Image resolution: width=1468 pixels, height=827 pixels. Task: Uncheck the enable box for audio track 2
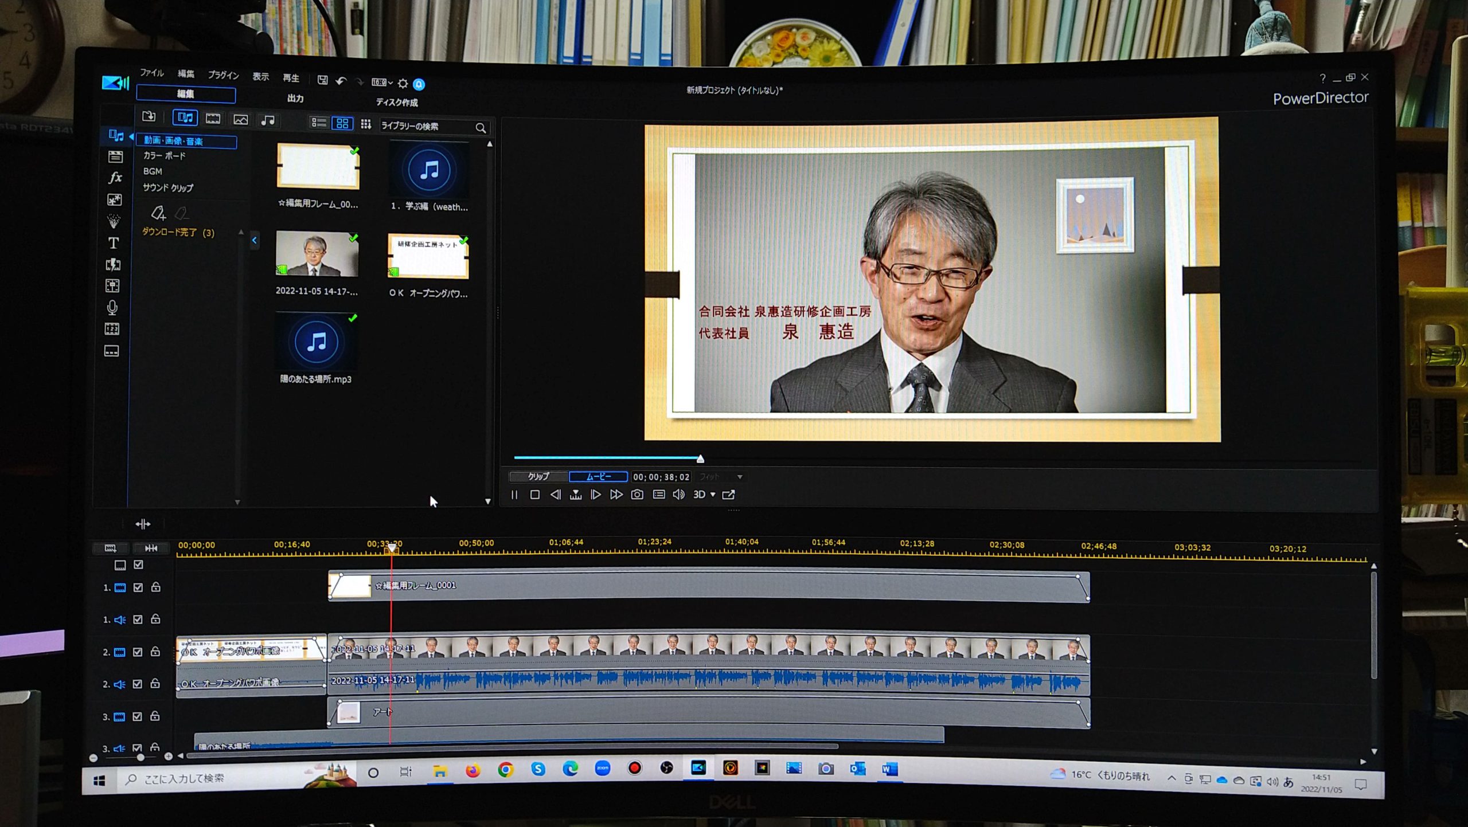coord(138,684)
